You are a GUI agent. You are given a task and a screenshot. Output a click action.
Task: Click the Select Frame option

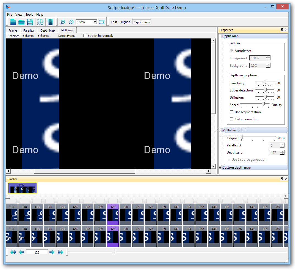67,36
